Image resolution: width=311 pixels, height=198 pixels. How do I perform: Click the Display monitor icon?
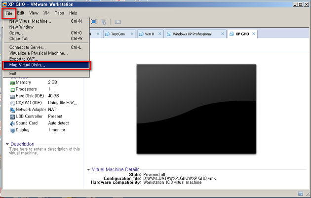pos(12,130)
